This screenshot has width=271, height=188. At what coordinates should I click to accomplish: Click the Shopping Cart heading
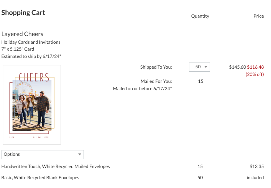point(23,13)
